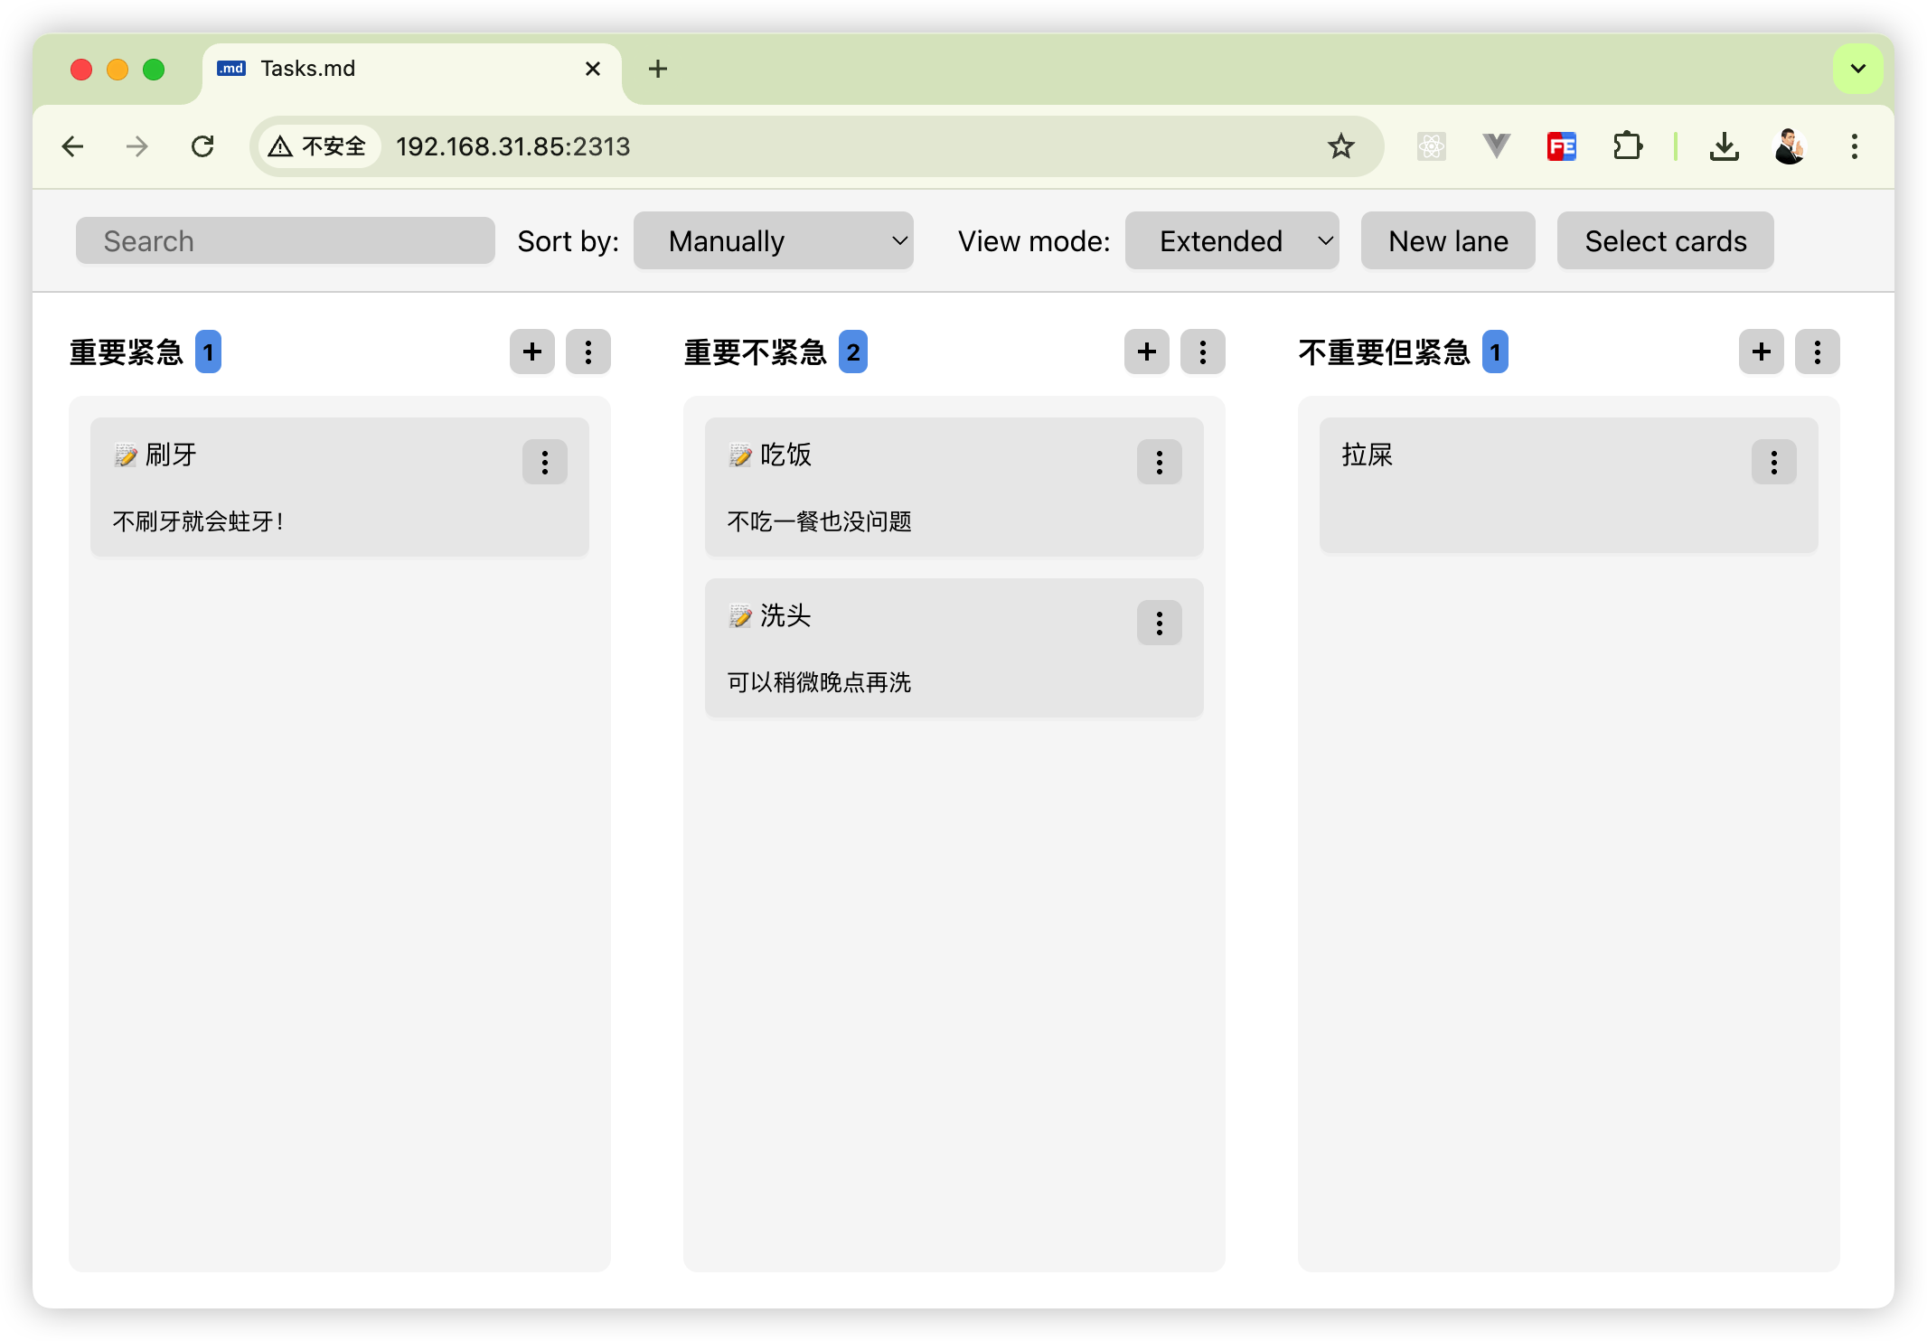Open options menu for 吃饭 card
Viewport: 1927px width, 1341px height.
tap(1159, 462)
